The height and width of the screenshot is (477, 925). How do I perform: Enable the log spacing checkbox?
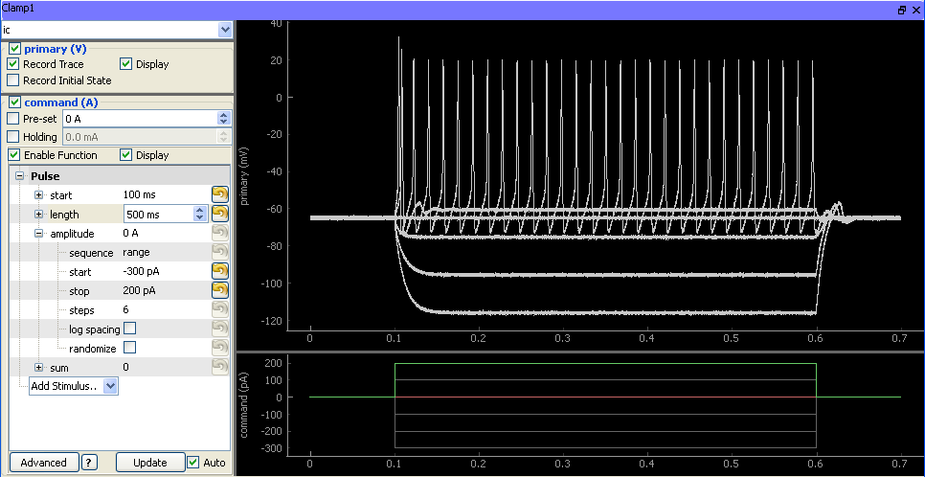130,329
